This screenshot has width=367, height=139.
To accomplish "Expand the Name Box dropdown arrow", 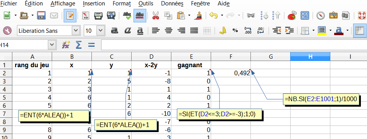I will 52,45.
